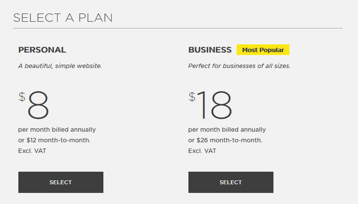The width and height of the screenshot is (358, 204).
Task: Click the dollar sign beside the 18
Action: 192,97
